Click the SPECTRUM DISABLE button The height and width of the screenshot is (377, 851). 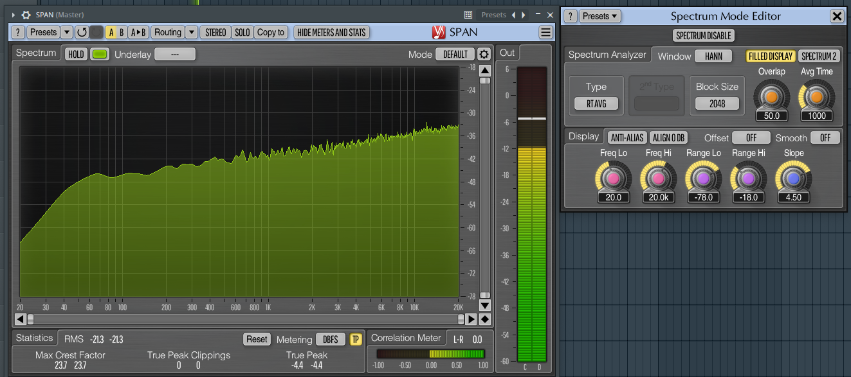click(x=702, y=35)
